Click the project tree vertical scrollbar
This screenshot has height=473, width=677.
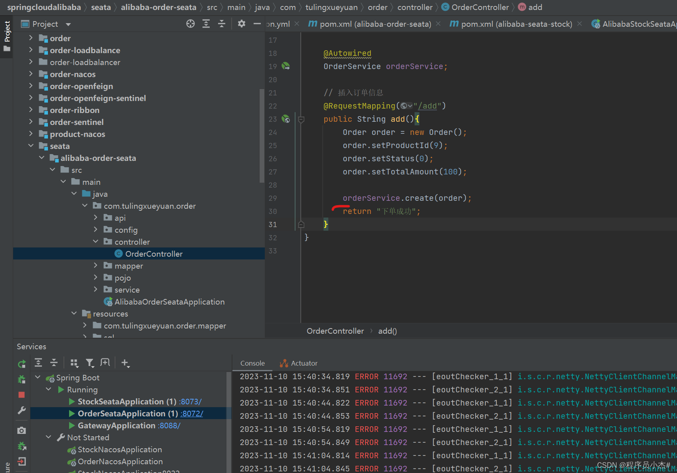[x=262, y=136]
